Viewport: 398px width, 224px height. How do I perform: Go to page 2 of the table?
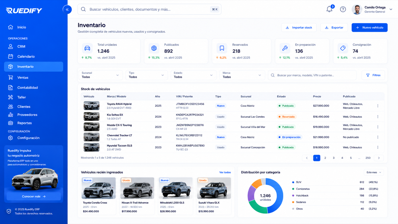click(325, 158)
